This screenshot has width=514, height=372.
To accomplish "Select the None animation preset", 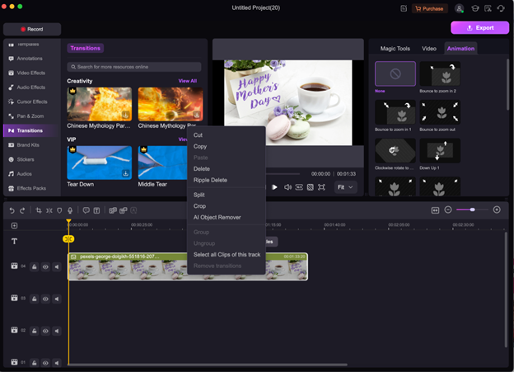I will point(395,73).
